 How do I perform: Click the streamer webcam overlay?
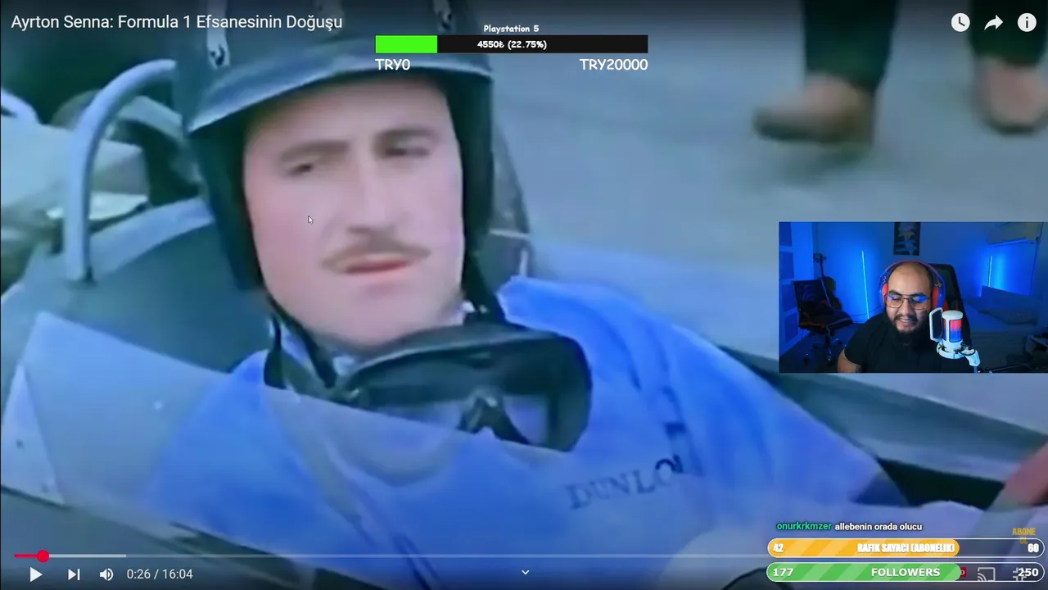[913, 297]
